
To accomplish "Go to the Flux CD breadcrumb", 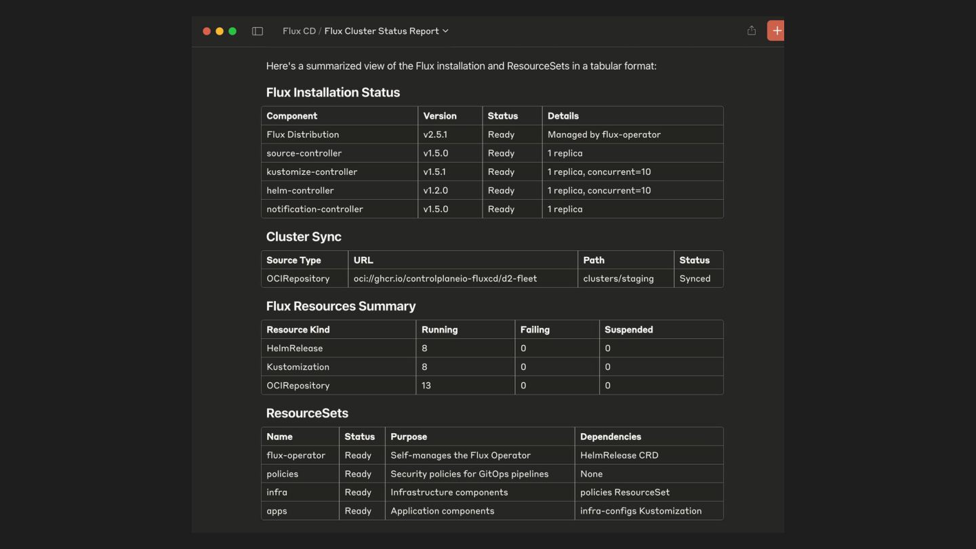I will click(299, 31).
